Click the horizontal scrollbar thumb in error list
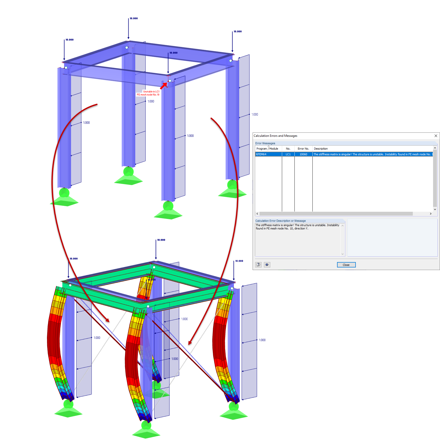 [x=336, y=214]
